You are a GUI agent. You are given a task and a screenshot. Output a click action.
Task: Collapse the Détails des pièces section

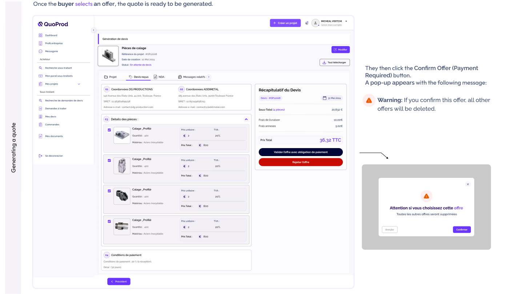(246, 119)
